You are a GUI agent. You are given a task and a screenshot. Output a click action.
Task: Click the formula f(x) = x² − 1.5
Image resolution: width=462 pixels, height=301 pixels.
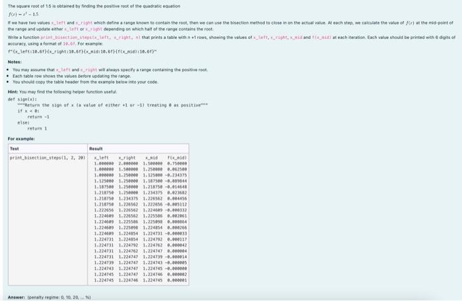pyautogui.click(x=23, y=14)
